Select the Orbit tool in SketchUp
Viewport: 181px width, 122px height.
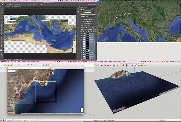pyautogui.click(x=126, y=65)
